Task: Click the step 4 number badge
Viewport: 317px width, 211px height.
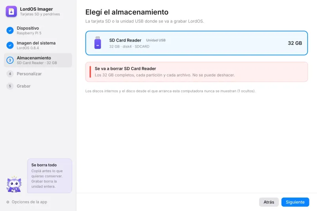Action: pos(10,74)
